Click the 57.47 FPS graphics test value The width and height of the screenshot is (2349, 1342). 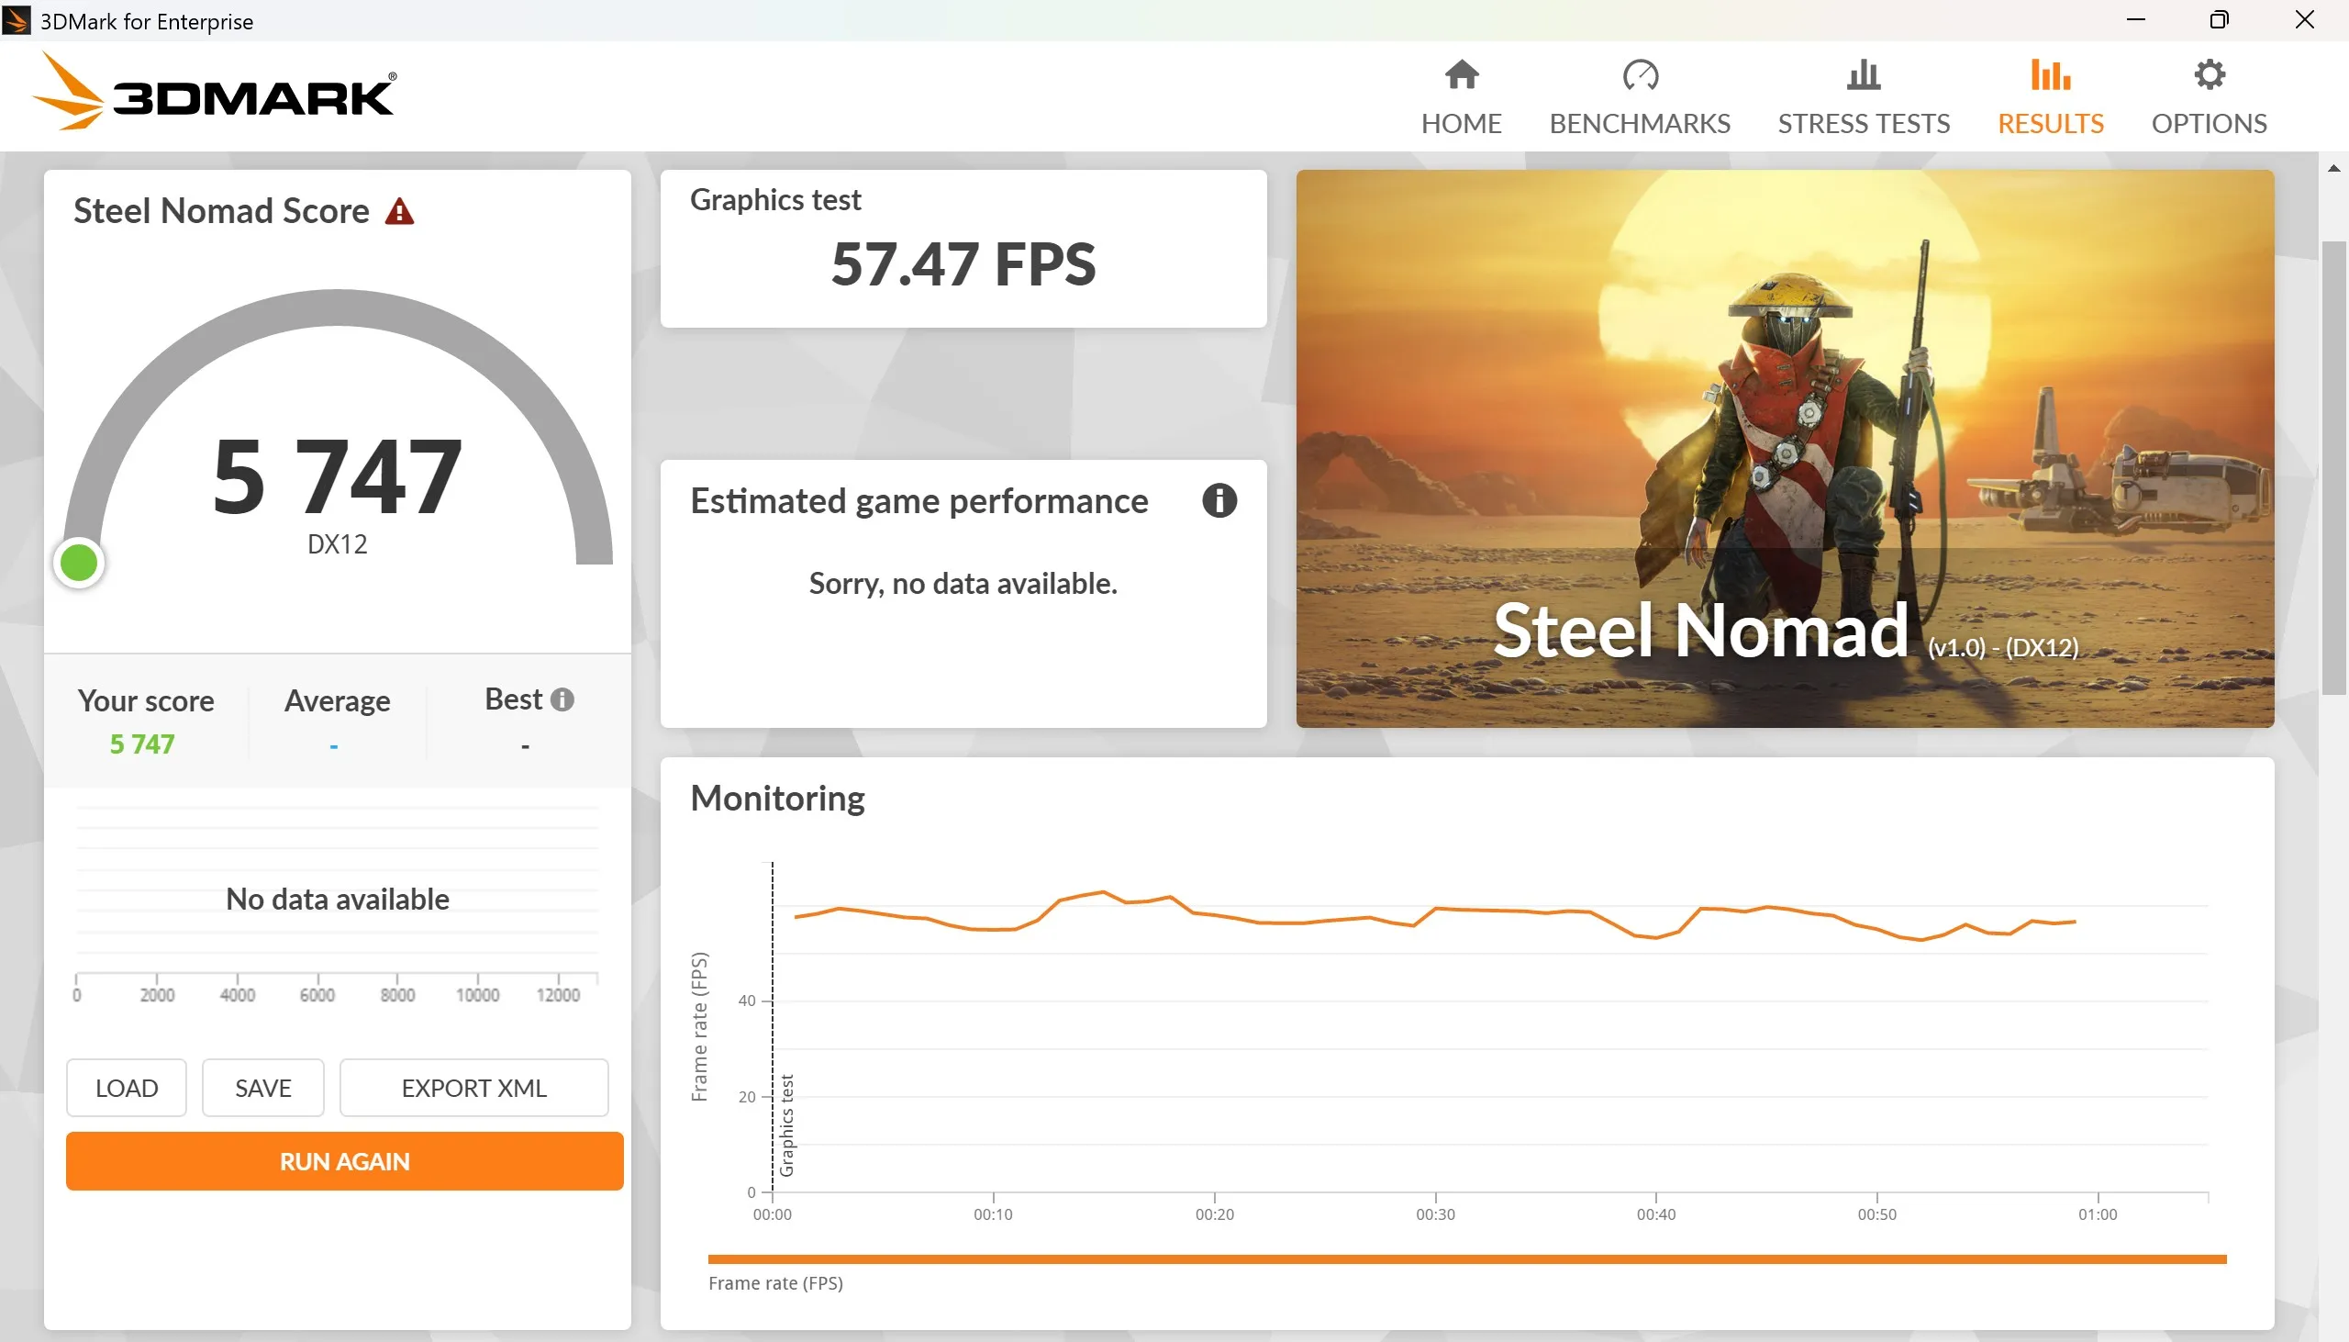point(963,264)
